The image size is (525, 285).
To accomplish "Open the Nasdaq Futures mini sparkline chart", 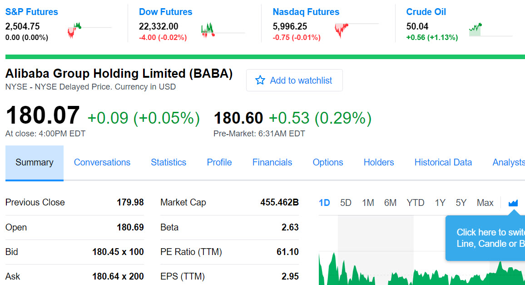I will click(x=356, y=30).
